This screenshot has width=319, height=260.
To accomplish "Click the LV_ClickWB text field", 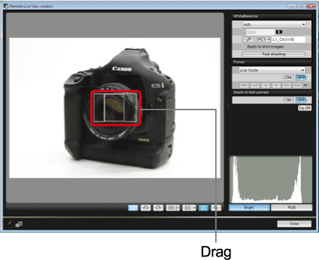I will tap(289, 40).
